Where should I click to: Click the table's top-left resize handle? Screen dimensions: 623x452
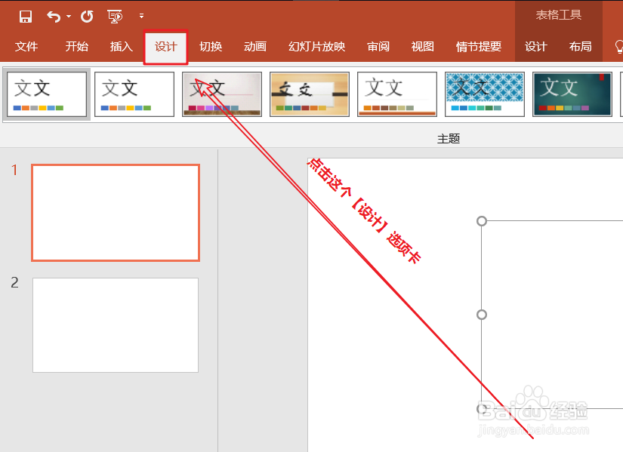482,221
